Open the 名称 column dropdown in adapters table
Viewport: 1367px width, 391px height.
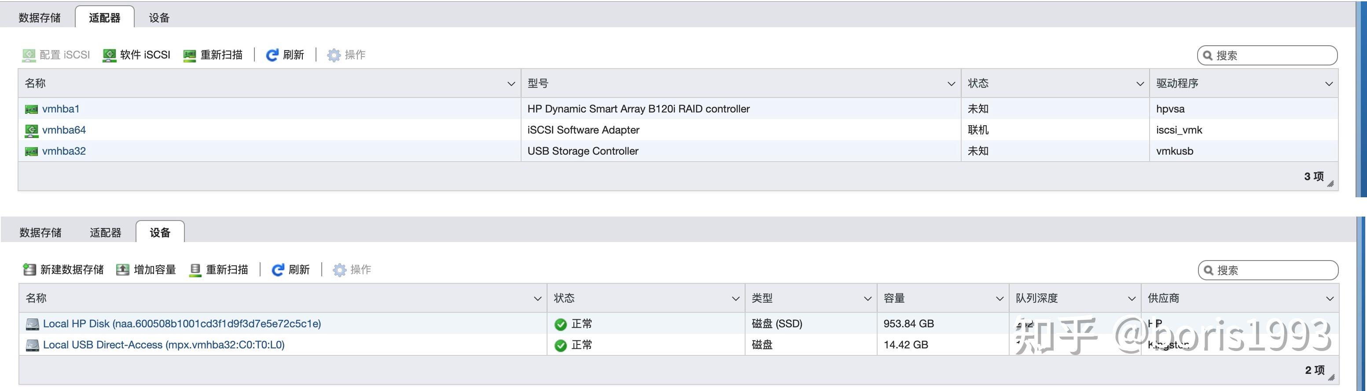tap(511, 84)
